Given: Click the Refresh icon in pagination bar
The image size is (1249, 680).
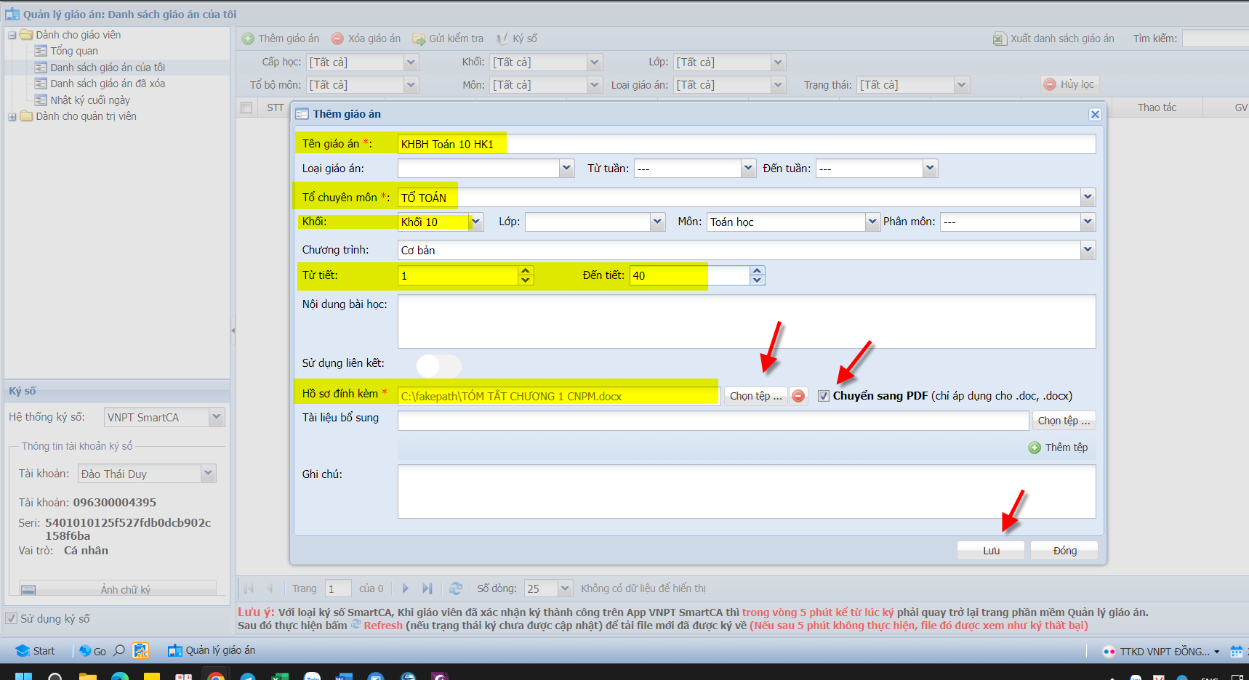Looking at the screenshot, I should (456, 588).
